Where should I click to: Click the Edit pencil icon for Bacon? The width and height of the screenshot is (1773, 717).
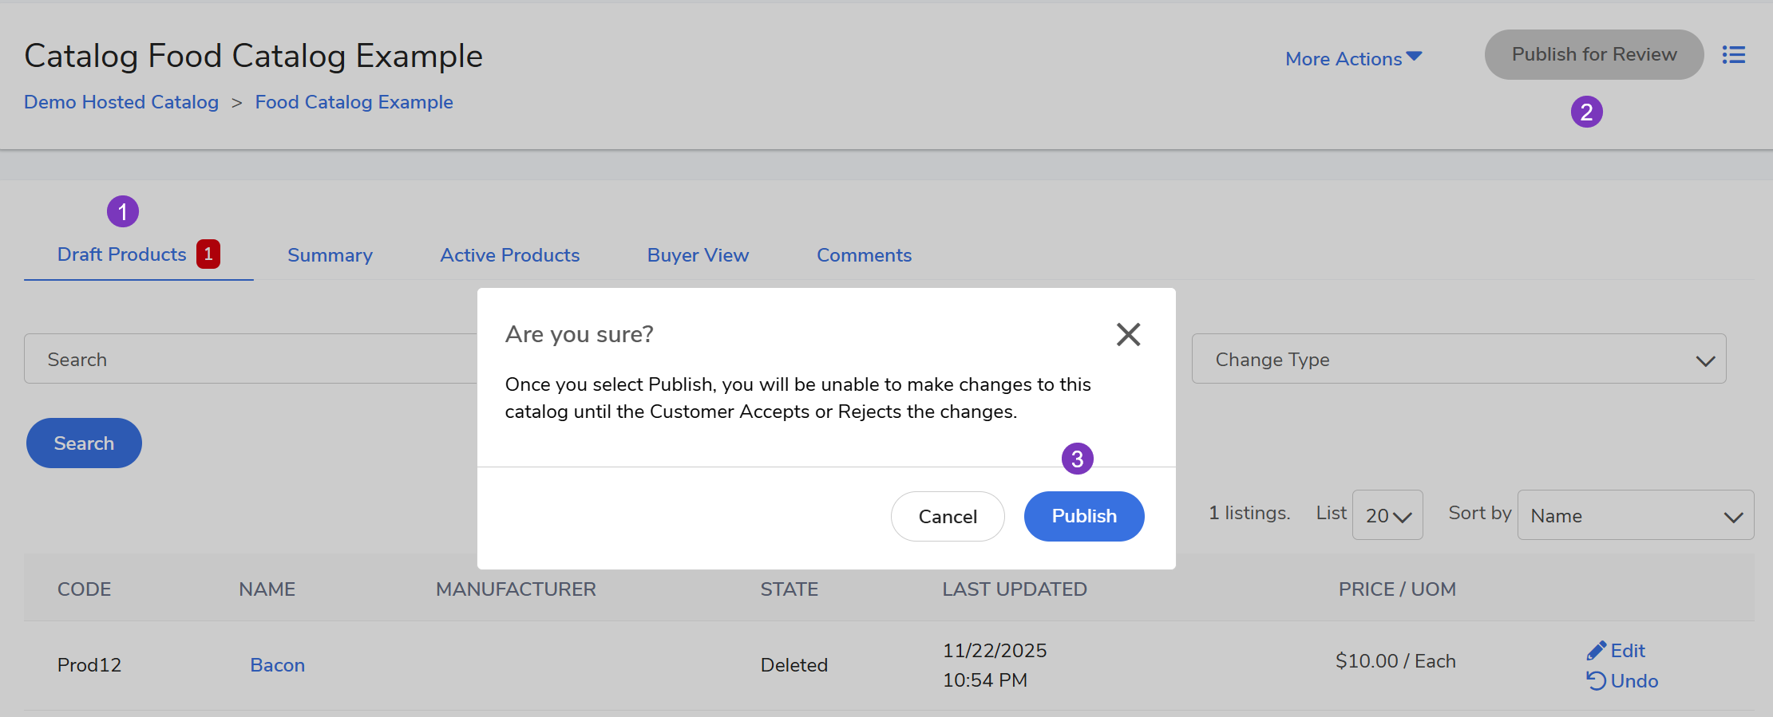(x=1597, y=651)
